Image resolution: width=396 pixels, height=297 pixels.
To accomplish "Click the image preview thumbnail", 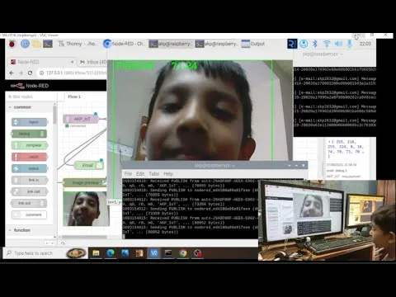I will 86,209.
